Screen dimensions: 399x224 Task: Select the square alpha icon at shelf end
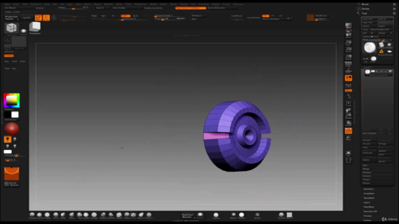pos(289,215)
